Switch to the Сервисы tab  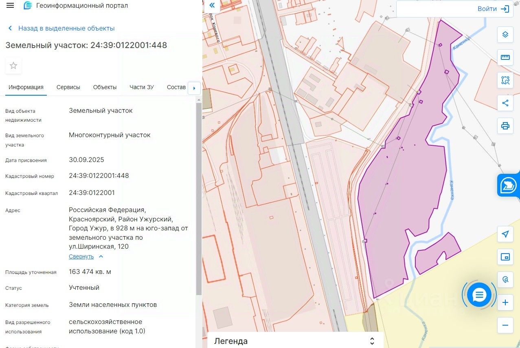[x=68, y=87]
